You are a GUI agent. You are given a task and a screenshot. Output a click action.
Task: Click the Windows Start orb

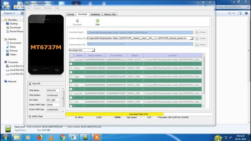point(5,137)
